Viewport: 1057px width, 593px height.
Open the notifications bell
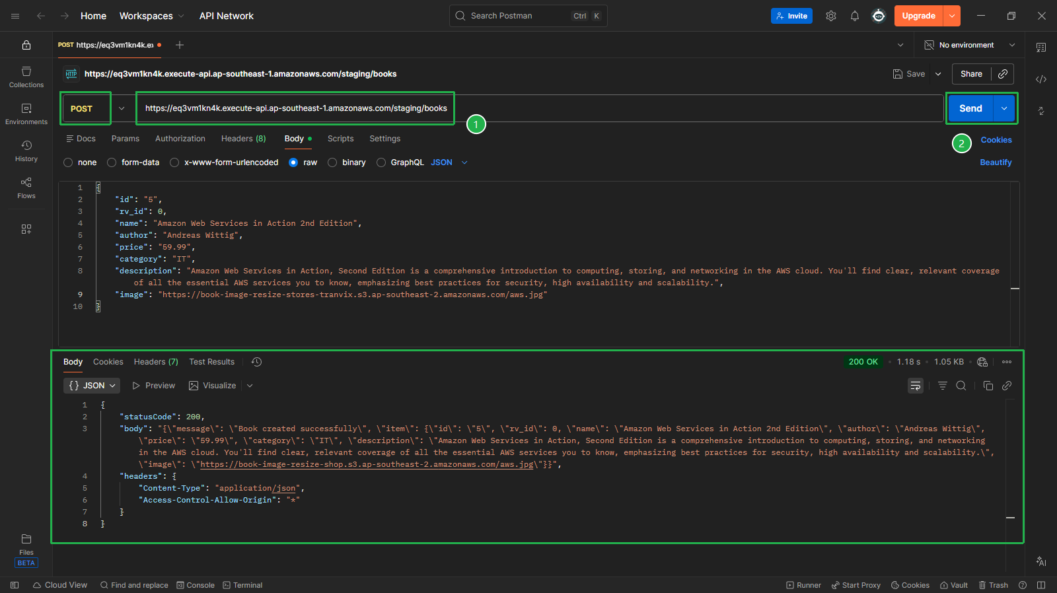855,16
